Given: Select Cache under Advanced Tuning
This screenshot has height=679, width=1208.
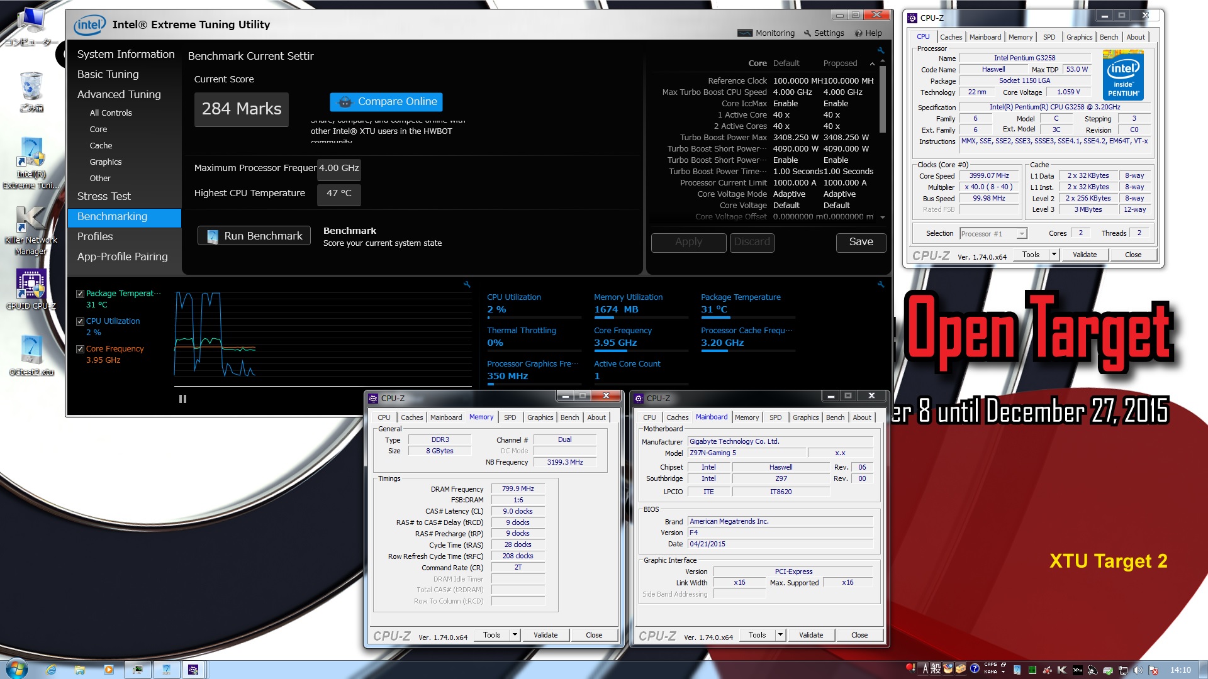Looking at the screenshot, I should (101, 146).
